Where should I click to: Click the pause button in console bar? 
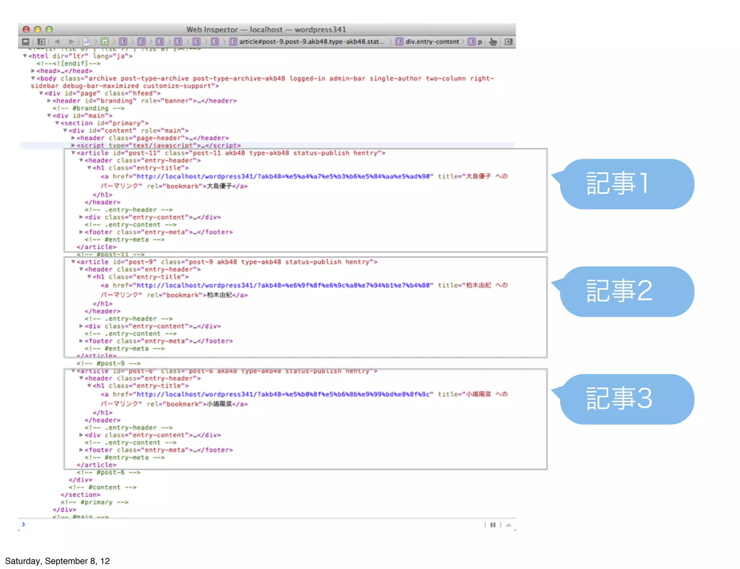click(x=493, y=525)
